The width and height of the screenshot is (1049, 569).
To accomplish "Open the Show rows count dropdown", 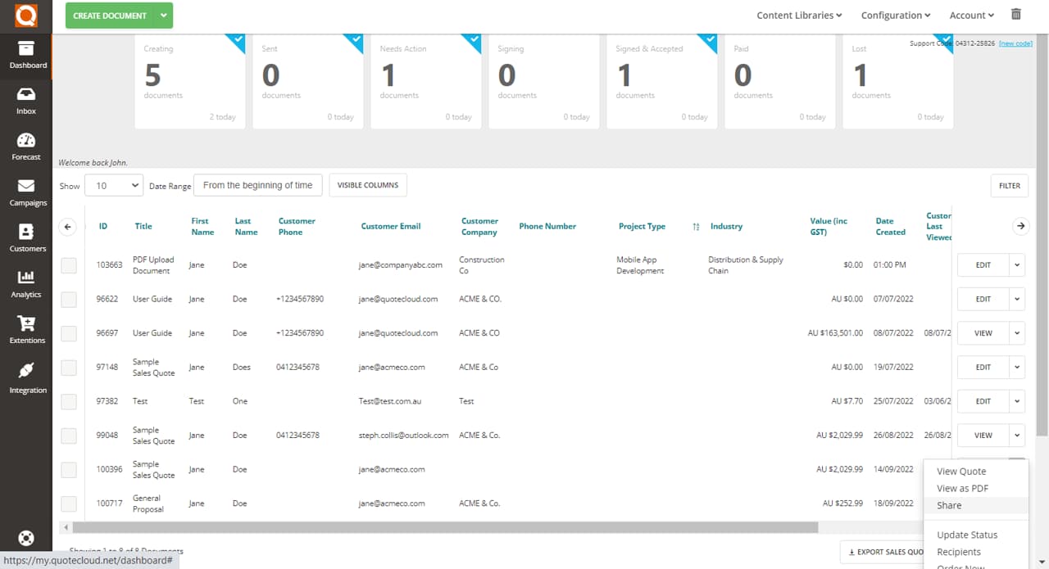I will 113,185.
